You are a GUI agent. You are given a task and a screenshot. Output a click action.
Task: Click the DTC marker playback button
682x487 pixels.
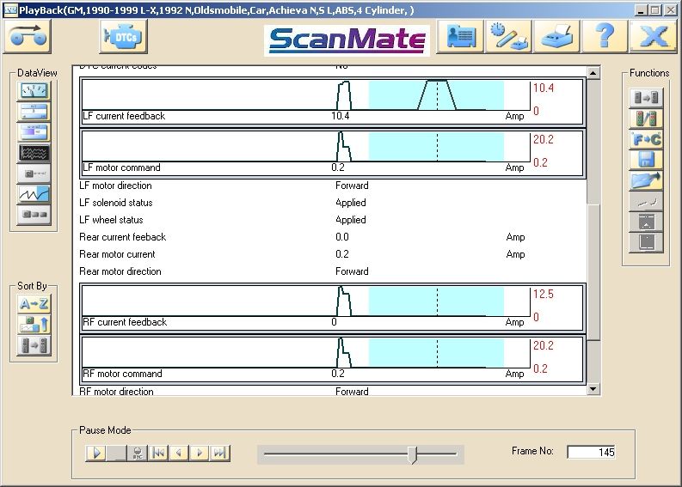click(x=138, y=454)
